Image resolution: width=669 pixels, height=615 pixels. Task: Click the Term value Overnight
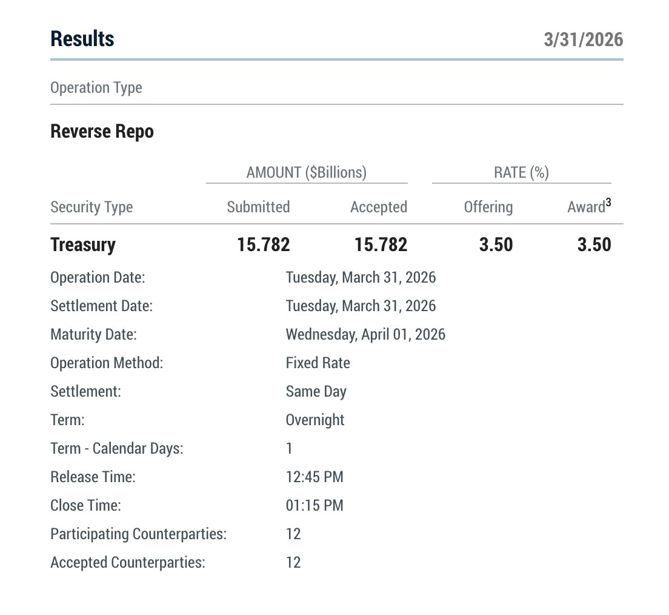point(315,420)
